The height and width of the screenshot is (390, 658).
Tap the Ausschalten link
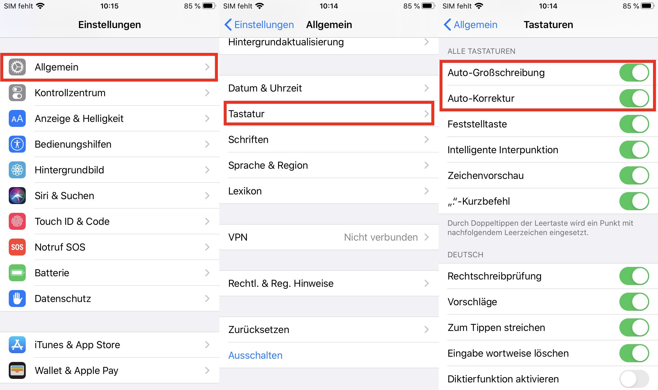[x=255, y=355]
